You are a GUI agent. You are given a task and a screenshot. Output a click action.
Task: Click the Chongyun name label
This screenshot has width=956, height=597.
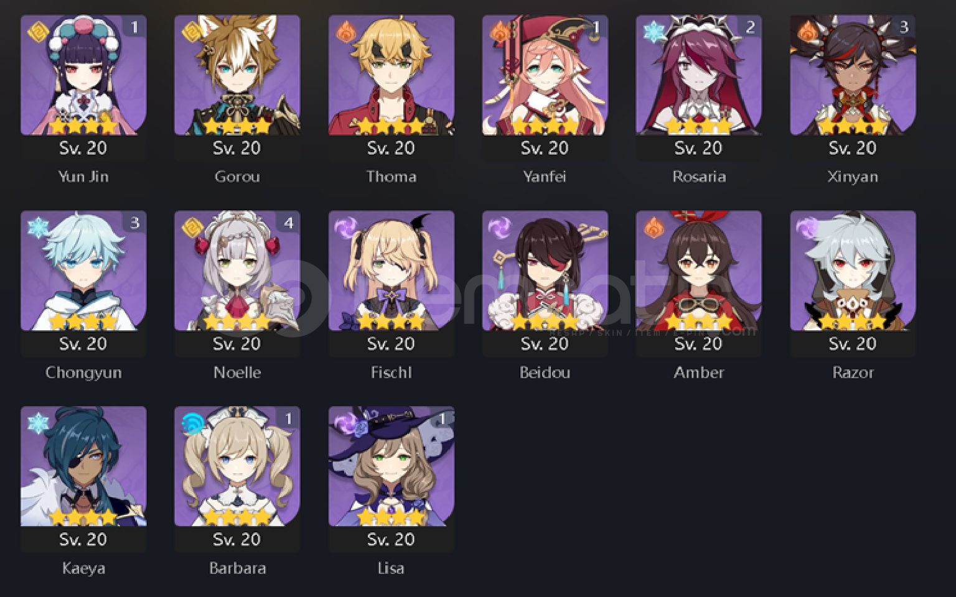tap(83, 373)
